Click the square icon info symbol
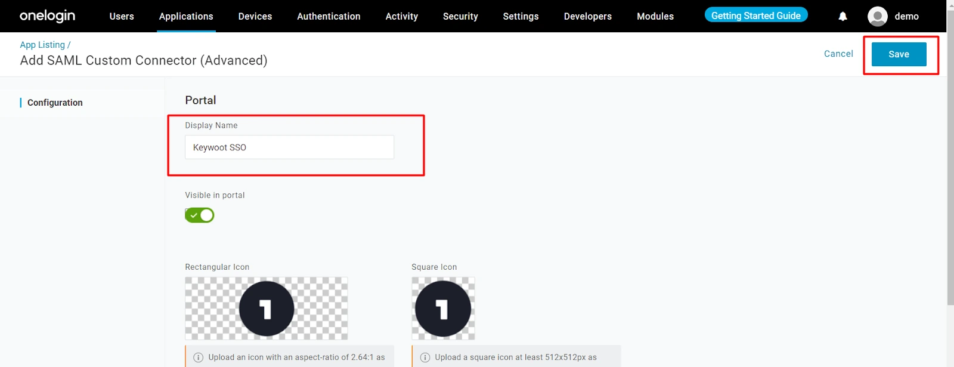This screenshot has width=954, height=367. (425, 357)
